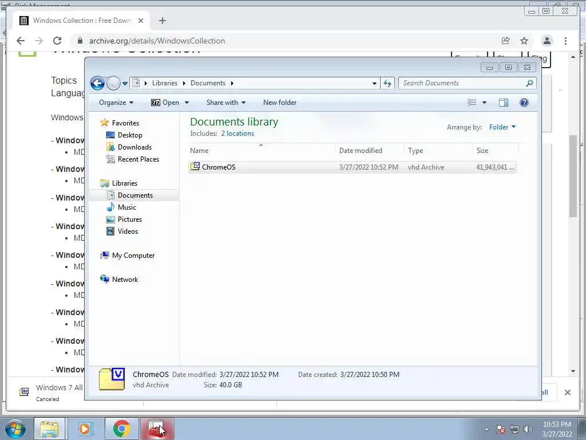
Task: Open recent locations dropdown arrow
Action: 125,84
